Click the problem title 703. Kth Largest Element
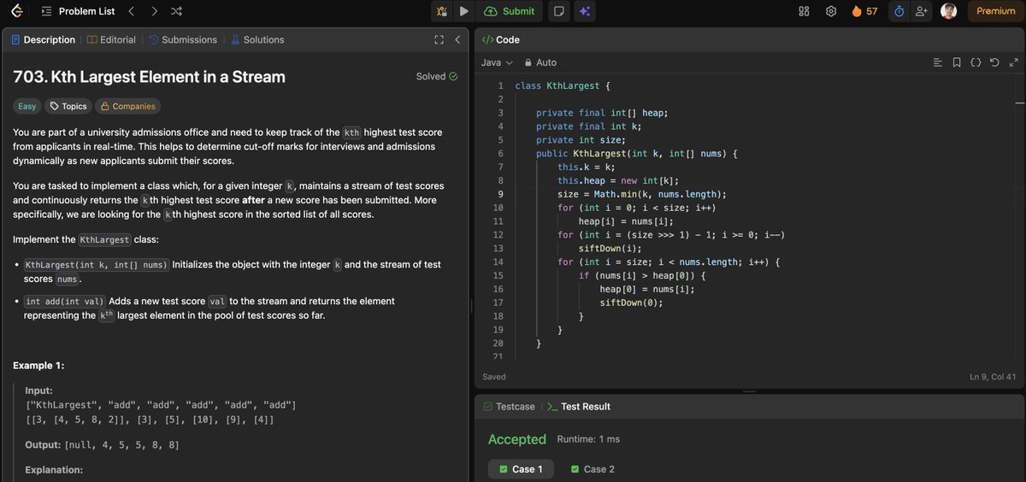The image size is (1026, 482). 149,77
